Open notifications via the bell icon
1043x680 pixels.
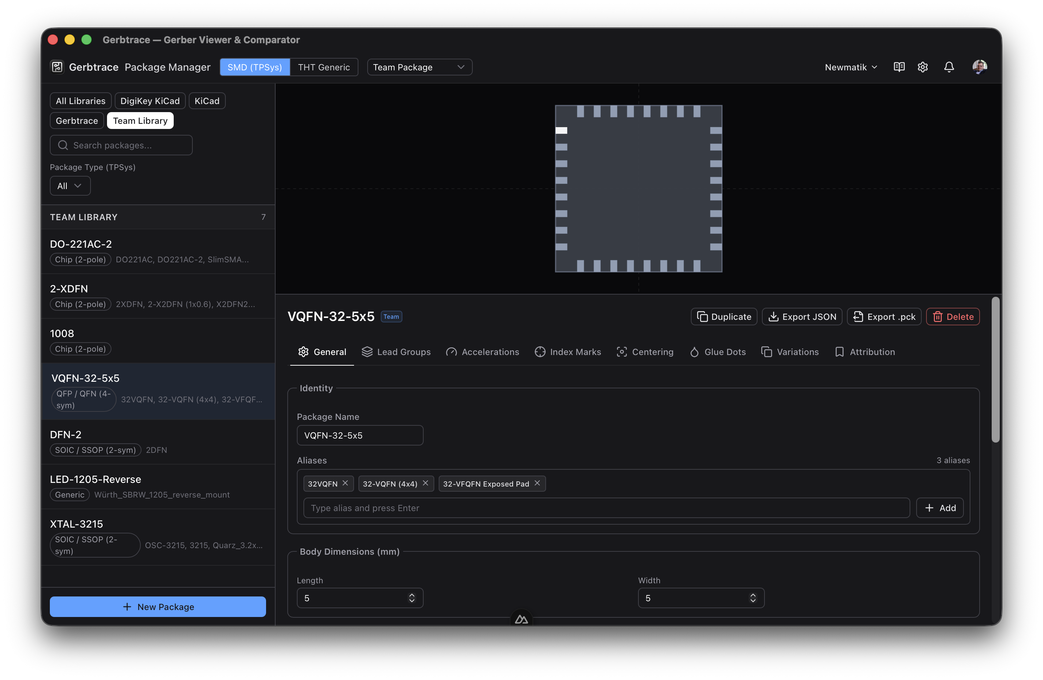click(x=949, y=67)
